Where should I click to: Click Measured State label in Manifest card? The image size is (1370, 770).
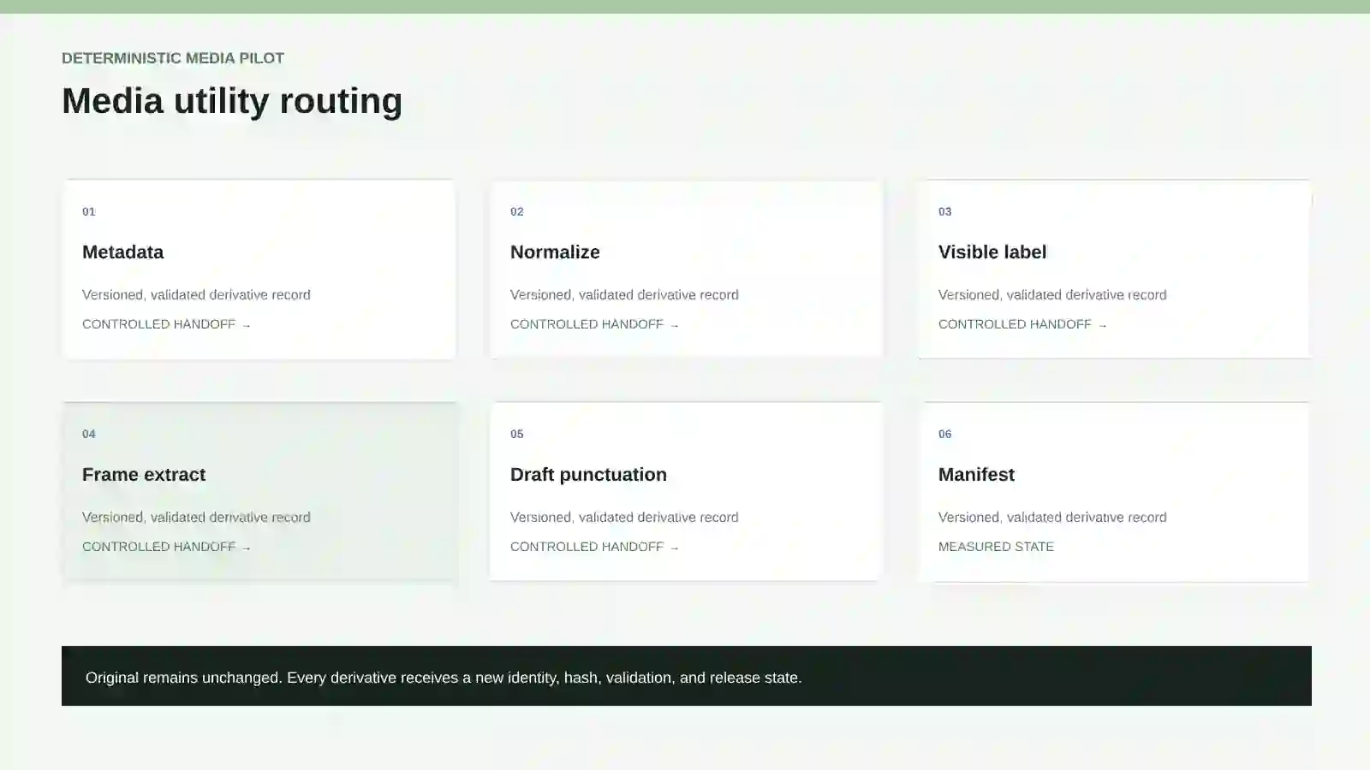(996, 547)
